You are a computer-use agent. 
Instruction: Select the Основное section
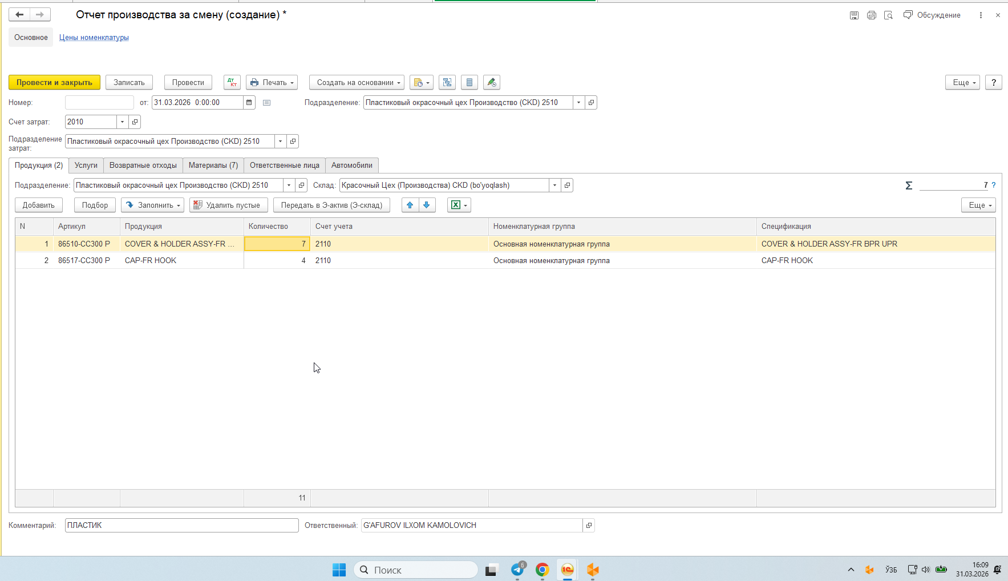(x=31, y=38)
